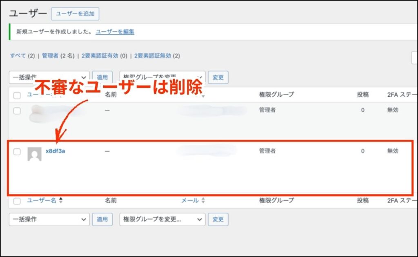
Task: Open the bottom 一括操作 dropdown
Action: (49, 219)
